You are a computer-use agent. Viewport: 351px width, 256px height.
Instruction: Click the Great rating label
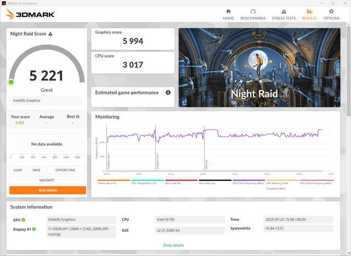click(x=47, y=90)
